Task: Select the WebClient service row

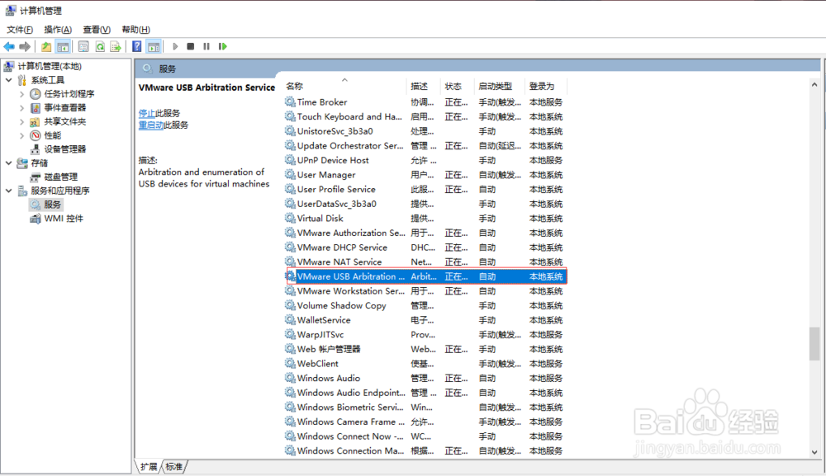Action: (x=425, y=364)
